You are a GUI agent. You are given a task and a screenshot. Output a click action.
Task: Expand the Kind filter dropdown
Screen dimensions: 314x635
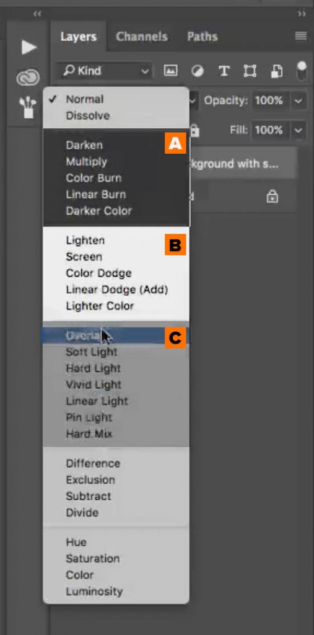(103, 71)
